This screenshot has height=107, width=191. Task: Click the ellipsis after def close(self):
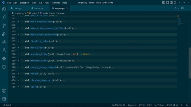pyautogui.click(x=48, y=87)
